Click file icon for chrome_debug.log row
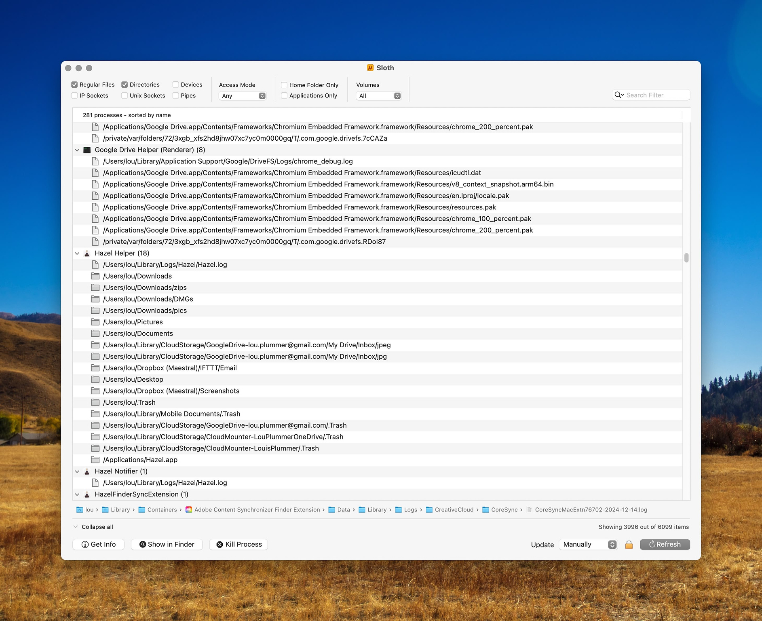 coord(95,161)
